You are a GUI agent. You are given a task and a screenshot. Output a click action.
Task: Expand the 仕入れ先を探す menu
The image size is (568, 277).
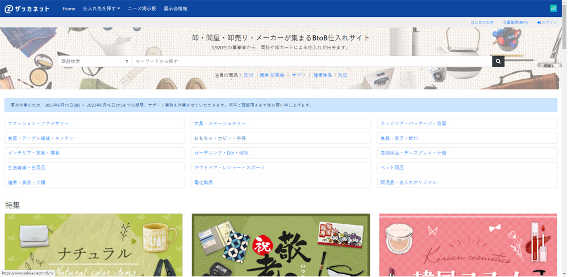tap(101, 9)
